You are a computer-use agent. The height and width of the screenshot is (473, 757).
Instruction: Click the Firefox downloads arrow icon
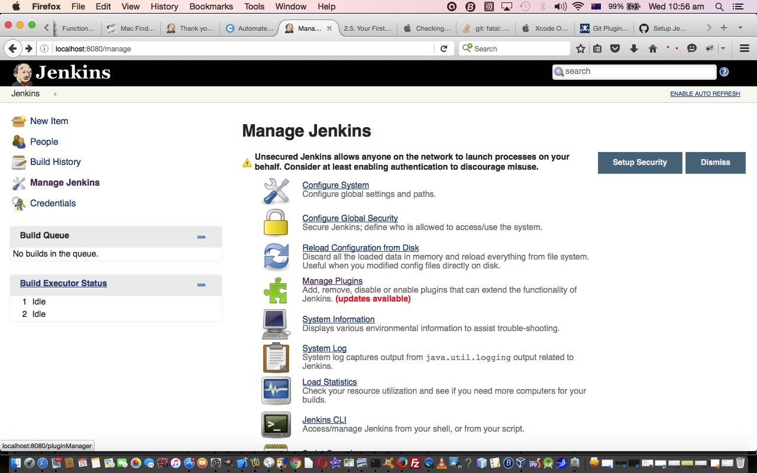pos(634,48)
